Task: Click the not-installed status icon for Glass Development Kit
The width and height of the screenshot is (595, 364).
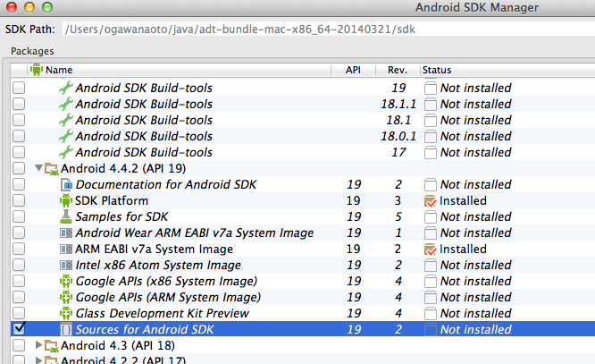Action: [x=431, y=313]
